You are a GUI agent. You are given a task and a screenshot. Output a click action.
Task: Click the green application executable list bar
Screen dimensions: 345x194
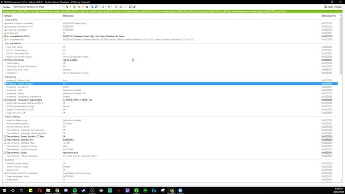[172, 11]
